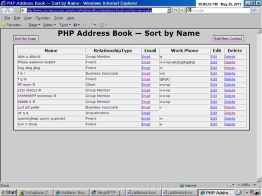Click Email link for able a abbott

click(x=146, y=57)
